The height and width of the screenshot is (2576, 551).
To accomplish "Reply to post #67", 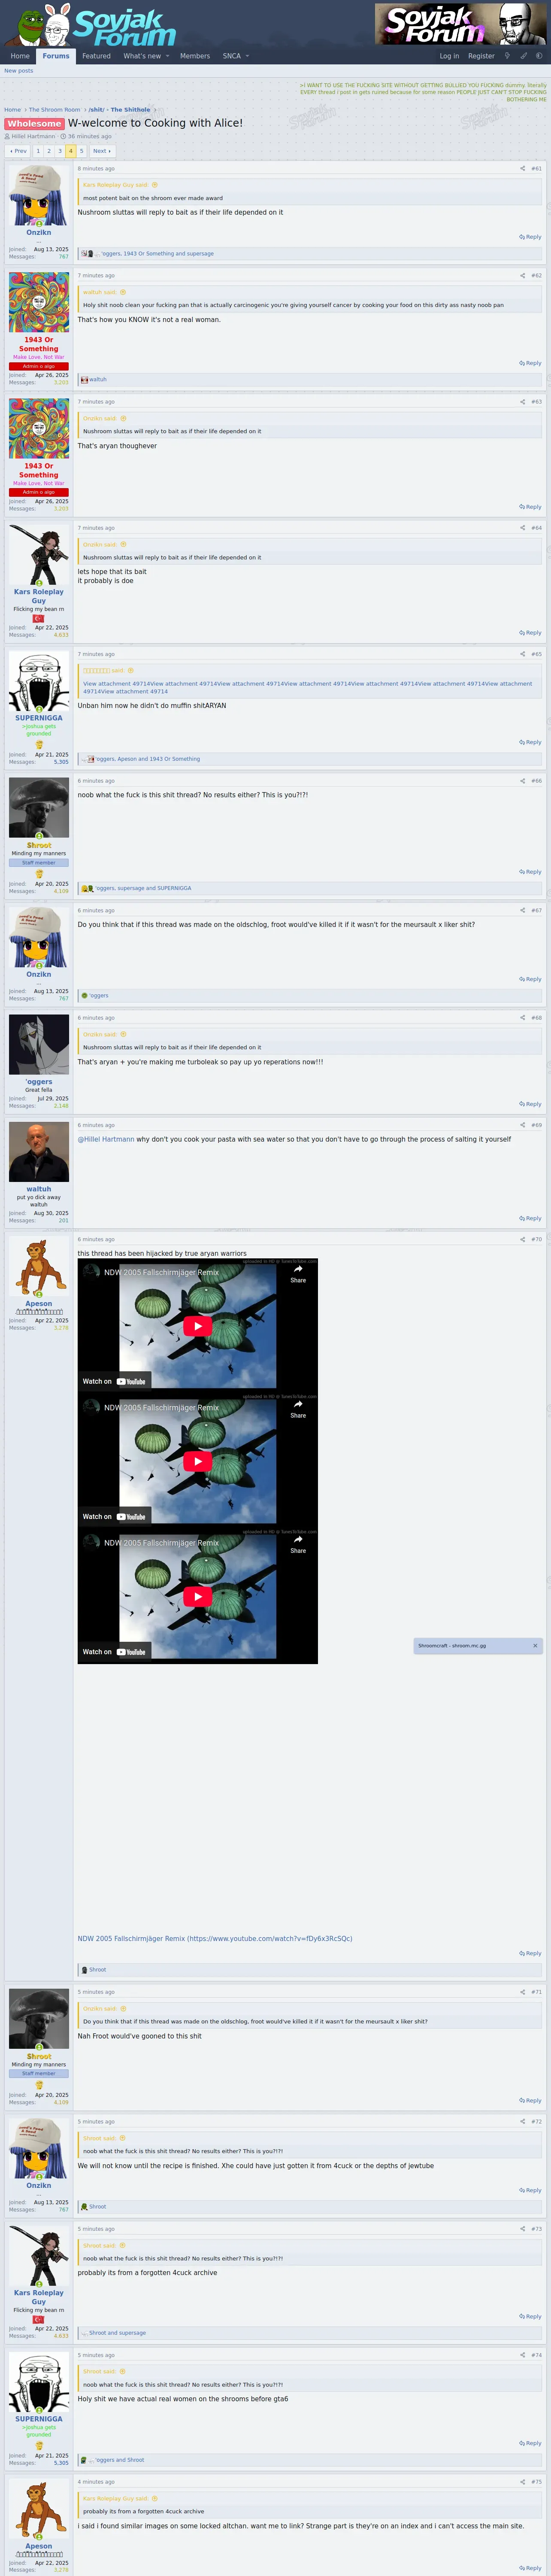I will coord(530,979).
